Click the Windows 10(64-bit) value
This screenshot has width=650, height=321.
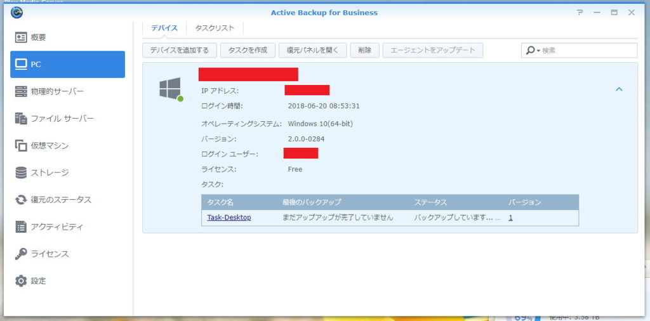pos(321,124)
